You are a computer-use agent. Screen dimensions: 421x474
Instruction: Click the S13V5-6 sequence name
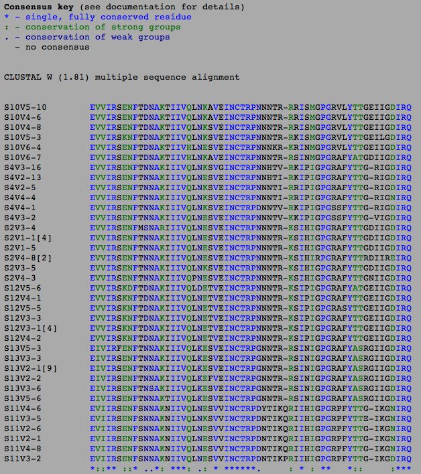(x=23, y=398)
